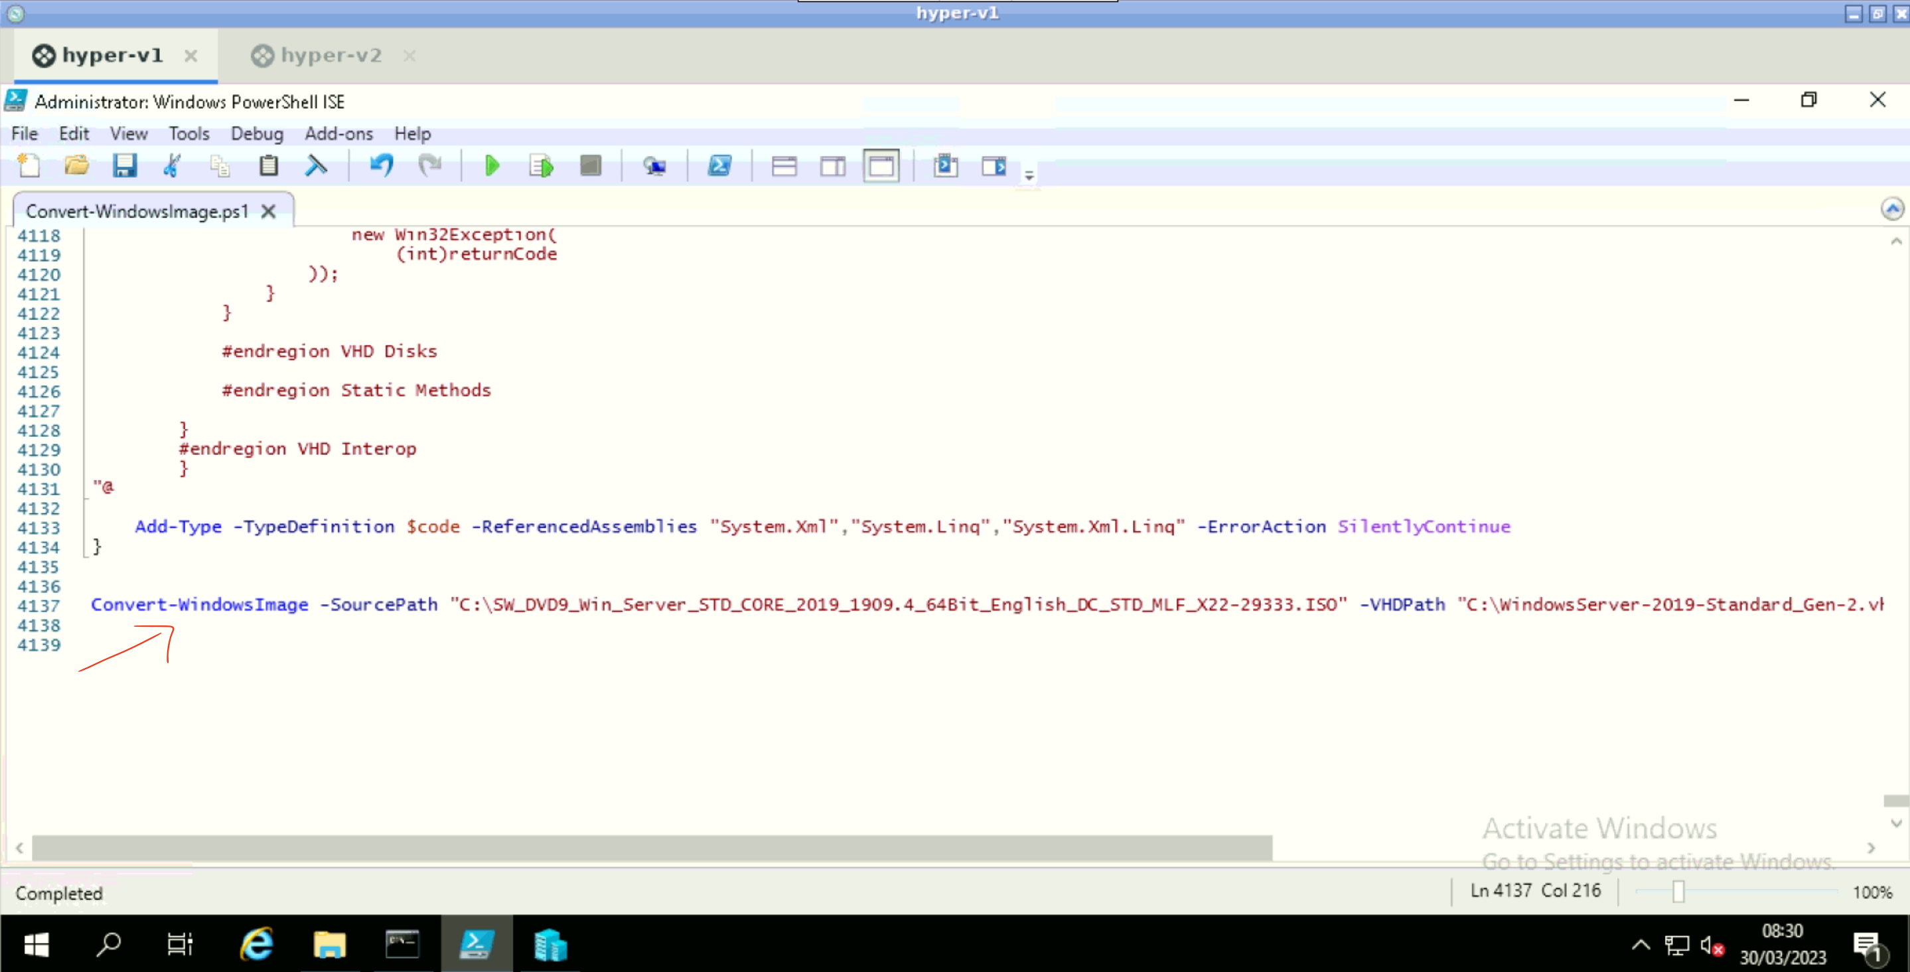Open the Help menu

pos(412,133)
